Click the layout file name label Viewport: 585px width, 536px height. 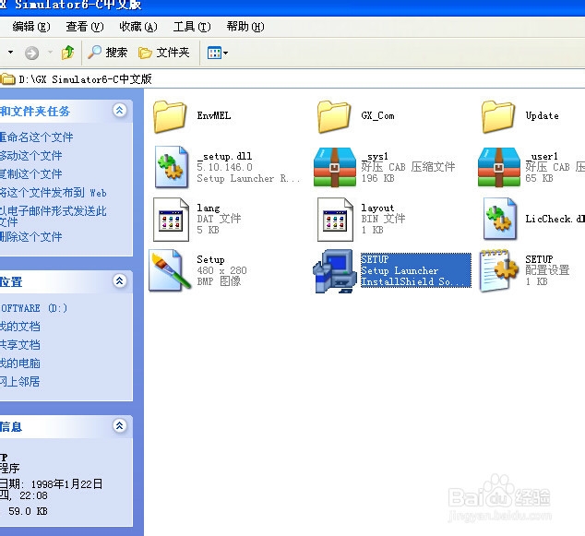tap(377, 208)
